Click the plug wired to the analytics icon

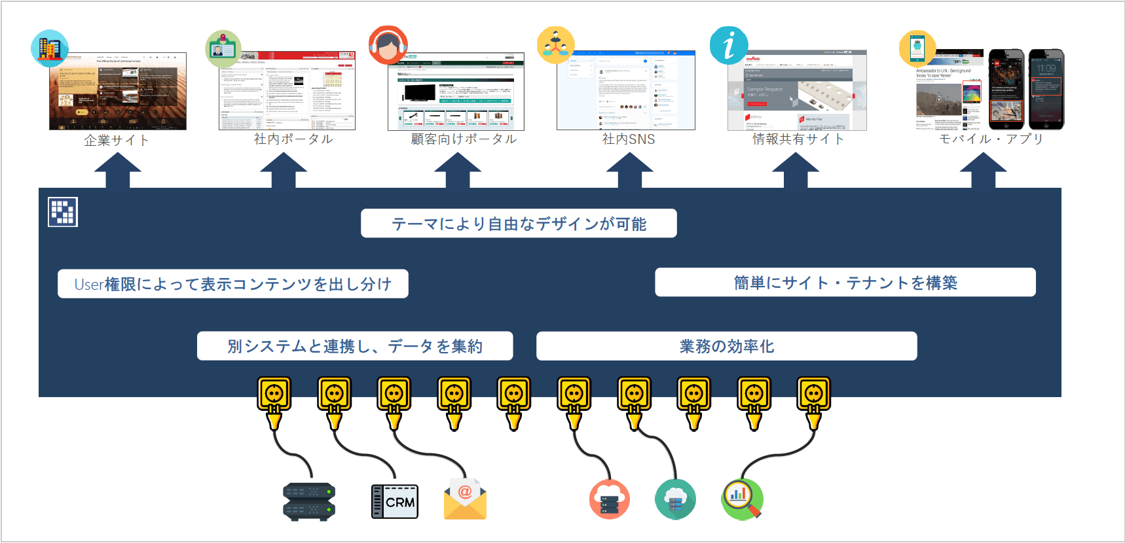814,403
